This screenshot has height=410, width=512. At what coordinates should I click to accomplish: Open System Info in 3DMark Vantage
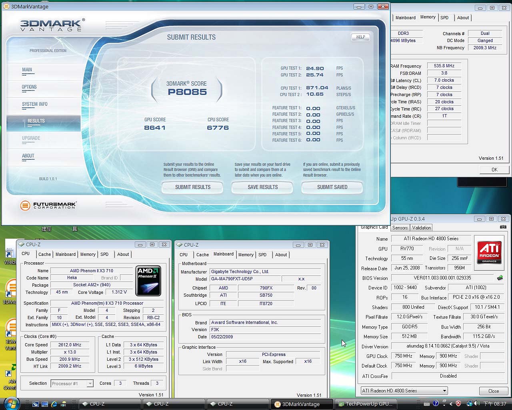(x=35, y=105)
